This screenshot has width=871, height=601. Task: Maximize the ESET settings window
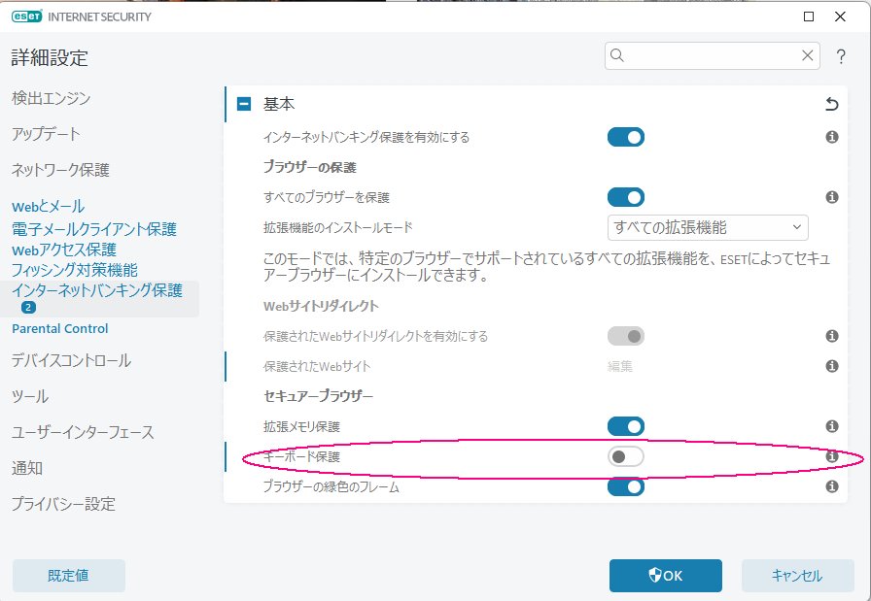(809, 17)
